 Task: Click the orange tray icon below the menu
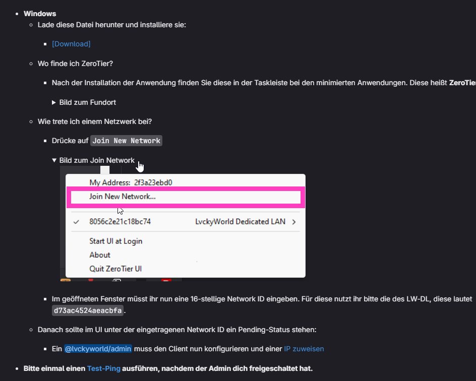point(66,280)
